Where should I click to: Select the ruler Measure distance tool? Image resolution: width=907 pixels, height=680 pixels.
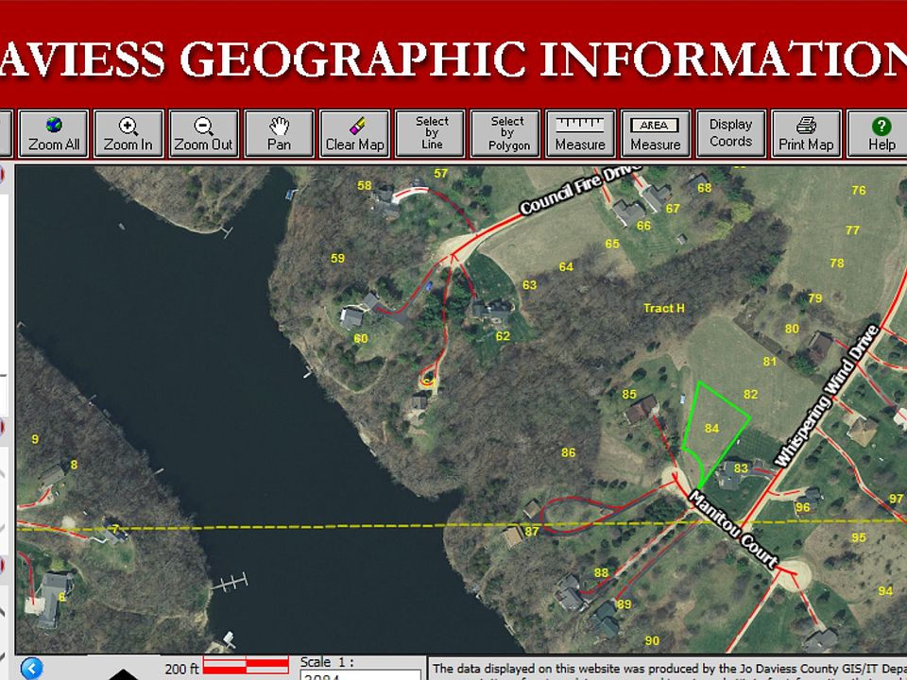580,133
